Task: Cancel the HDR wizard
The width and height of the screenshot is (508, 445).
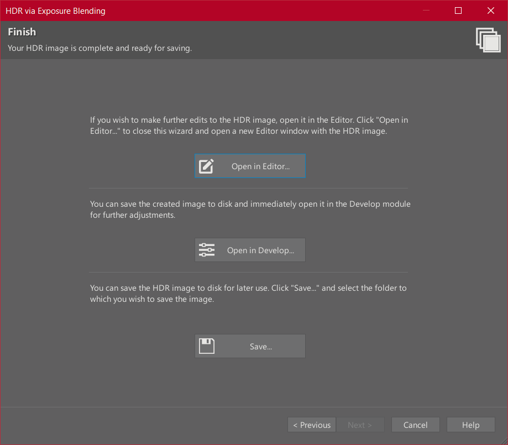Action: coord(415,425)
